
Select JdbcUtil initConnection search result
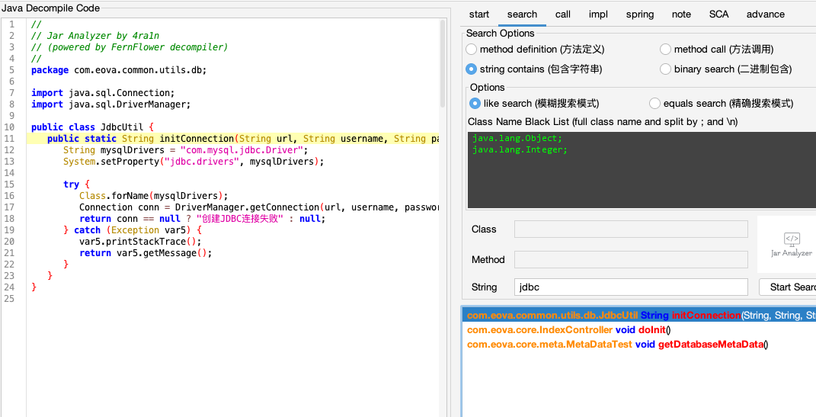pos(639,316)
